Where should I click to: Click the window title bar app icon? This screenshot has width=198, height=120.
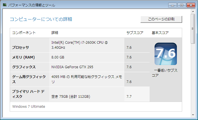point(5,5)
